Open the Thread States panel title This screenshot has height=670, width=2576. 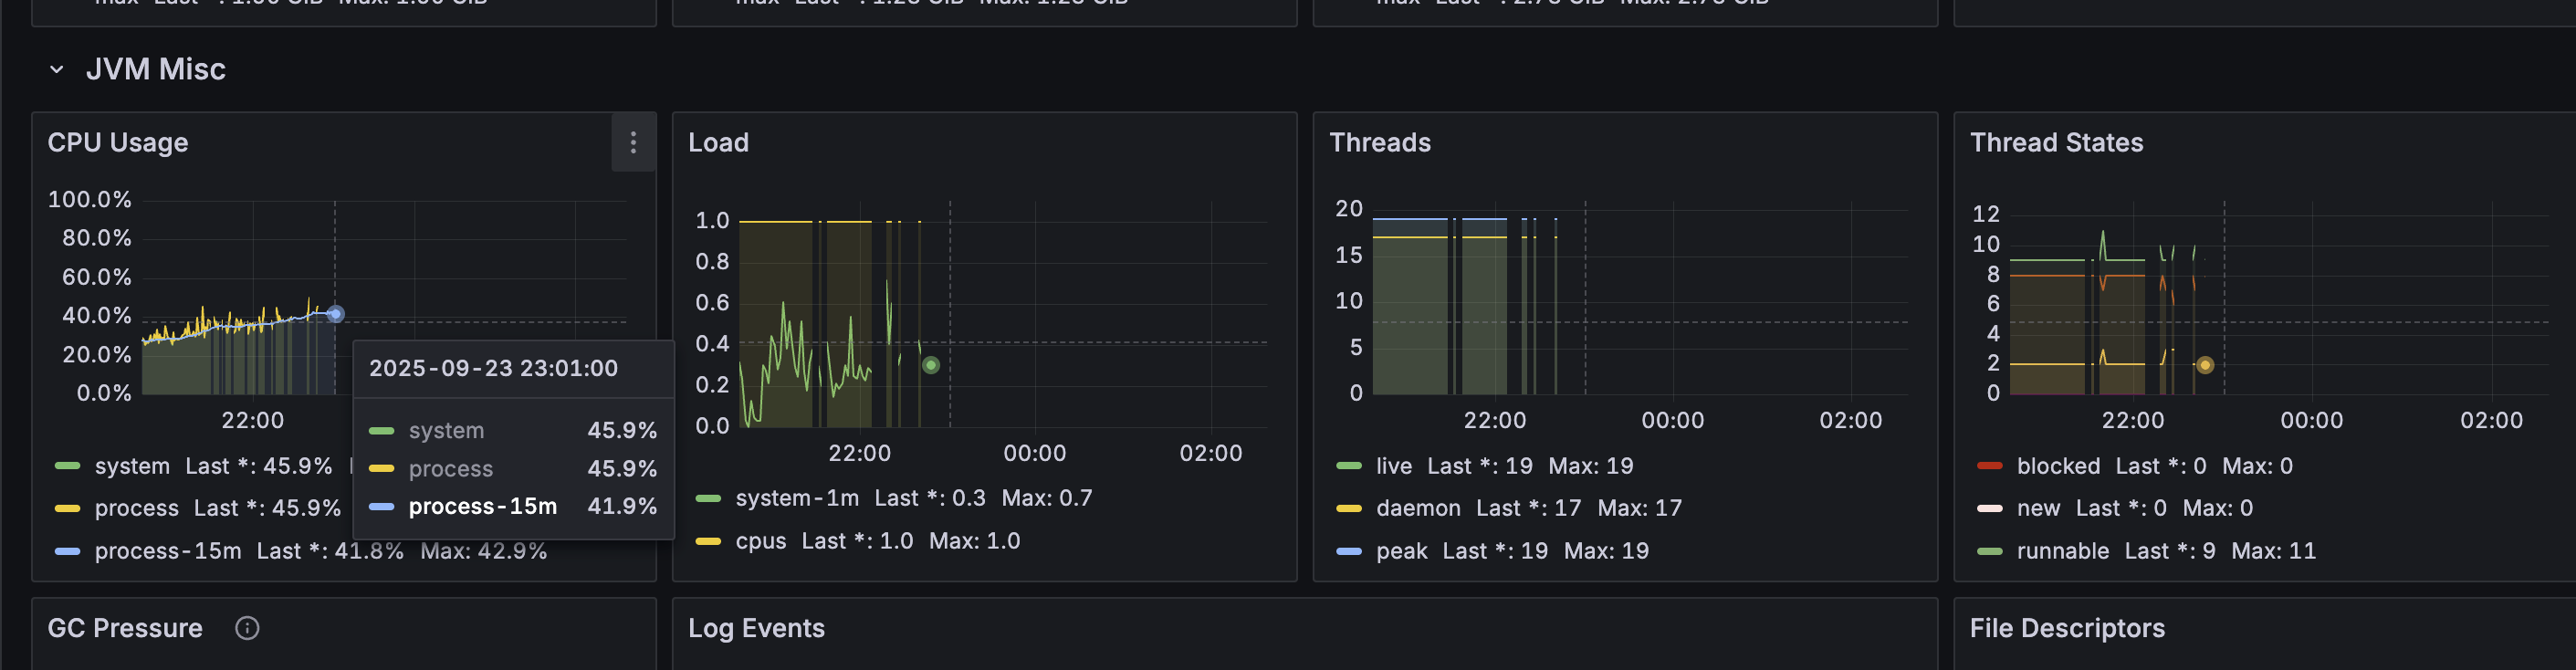point(2056,143)
